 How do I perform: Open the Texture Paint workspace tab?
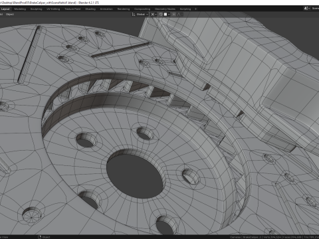[x=72, y=9]
